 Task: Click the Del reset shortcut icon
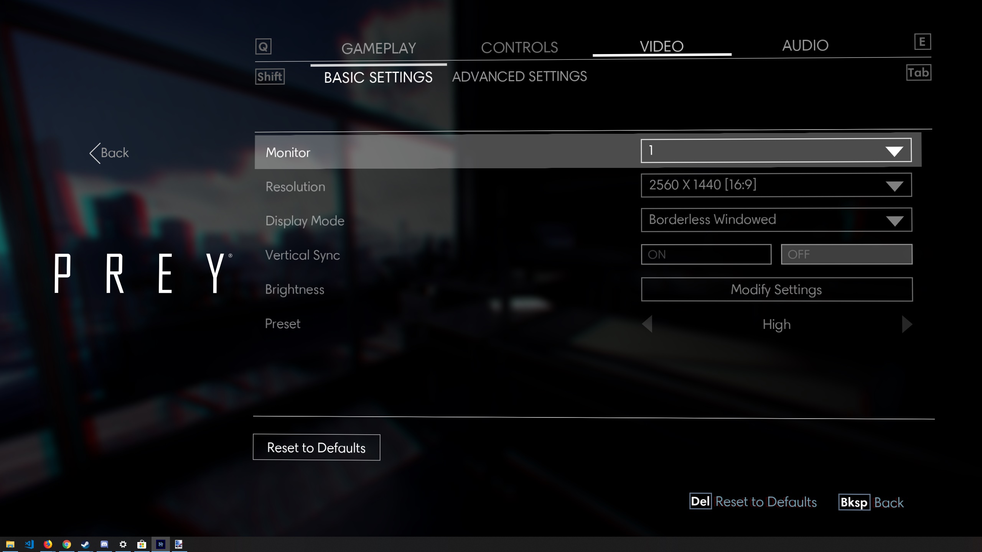pyautogui.click(x=700, y=501)
